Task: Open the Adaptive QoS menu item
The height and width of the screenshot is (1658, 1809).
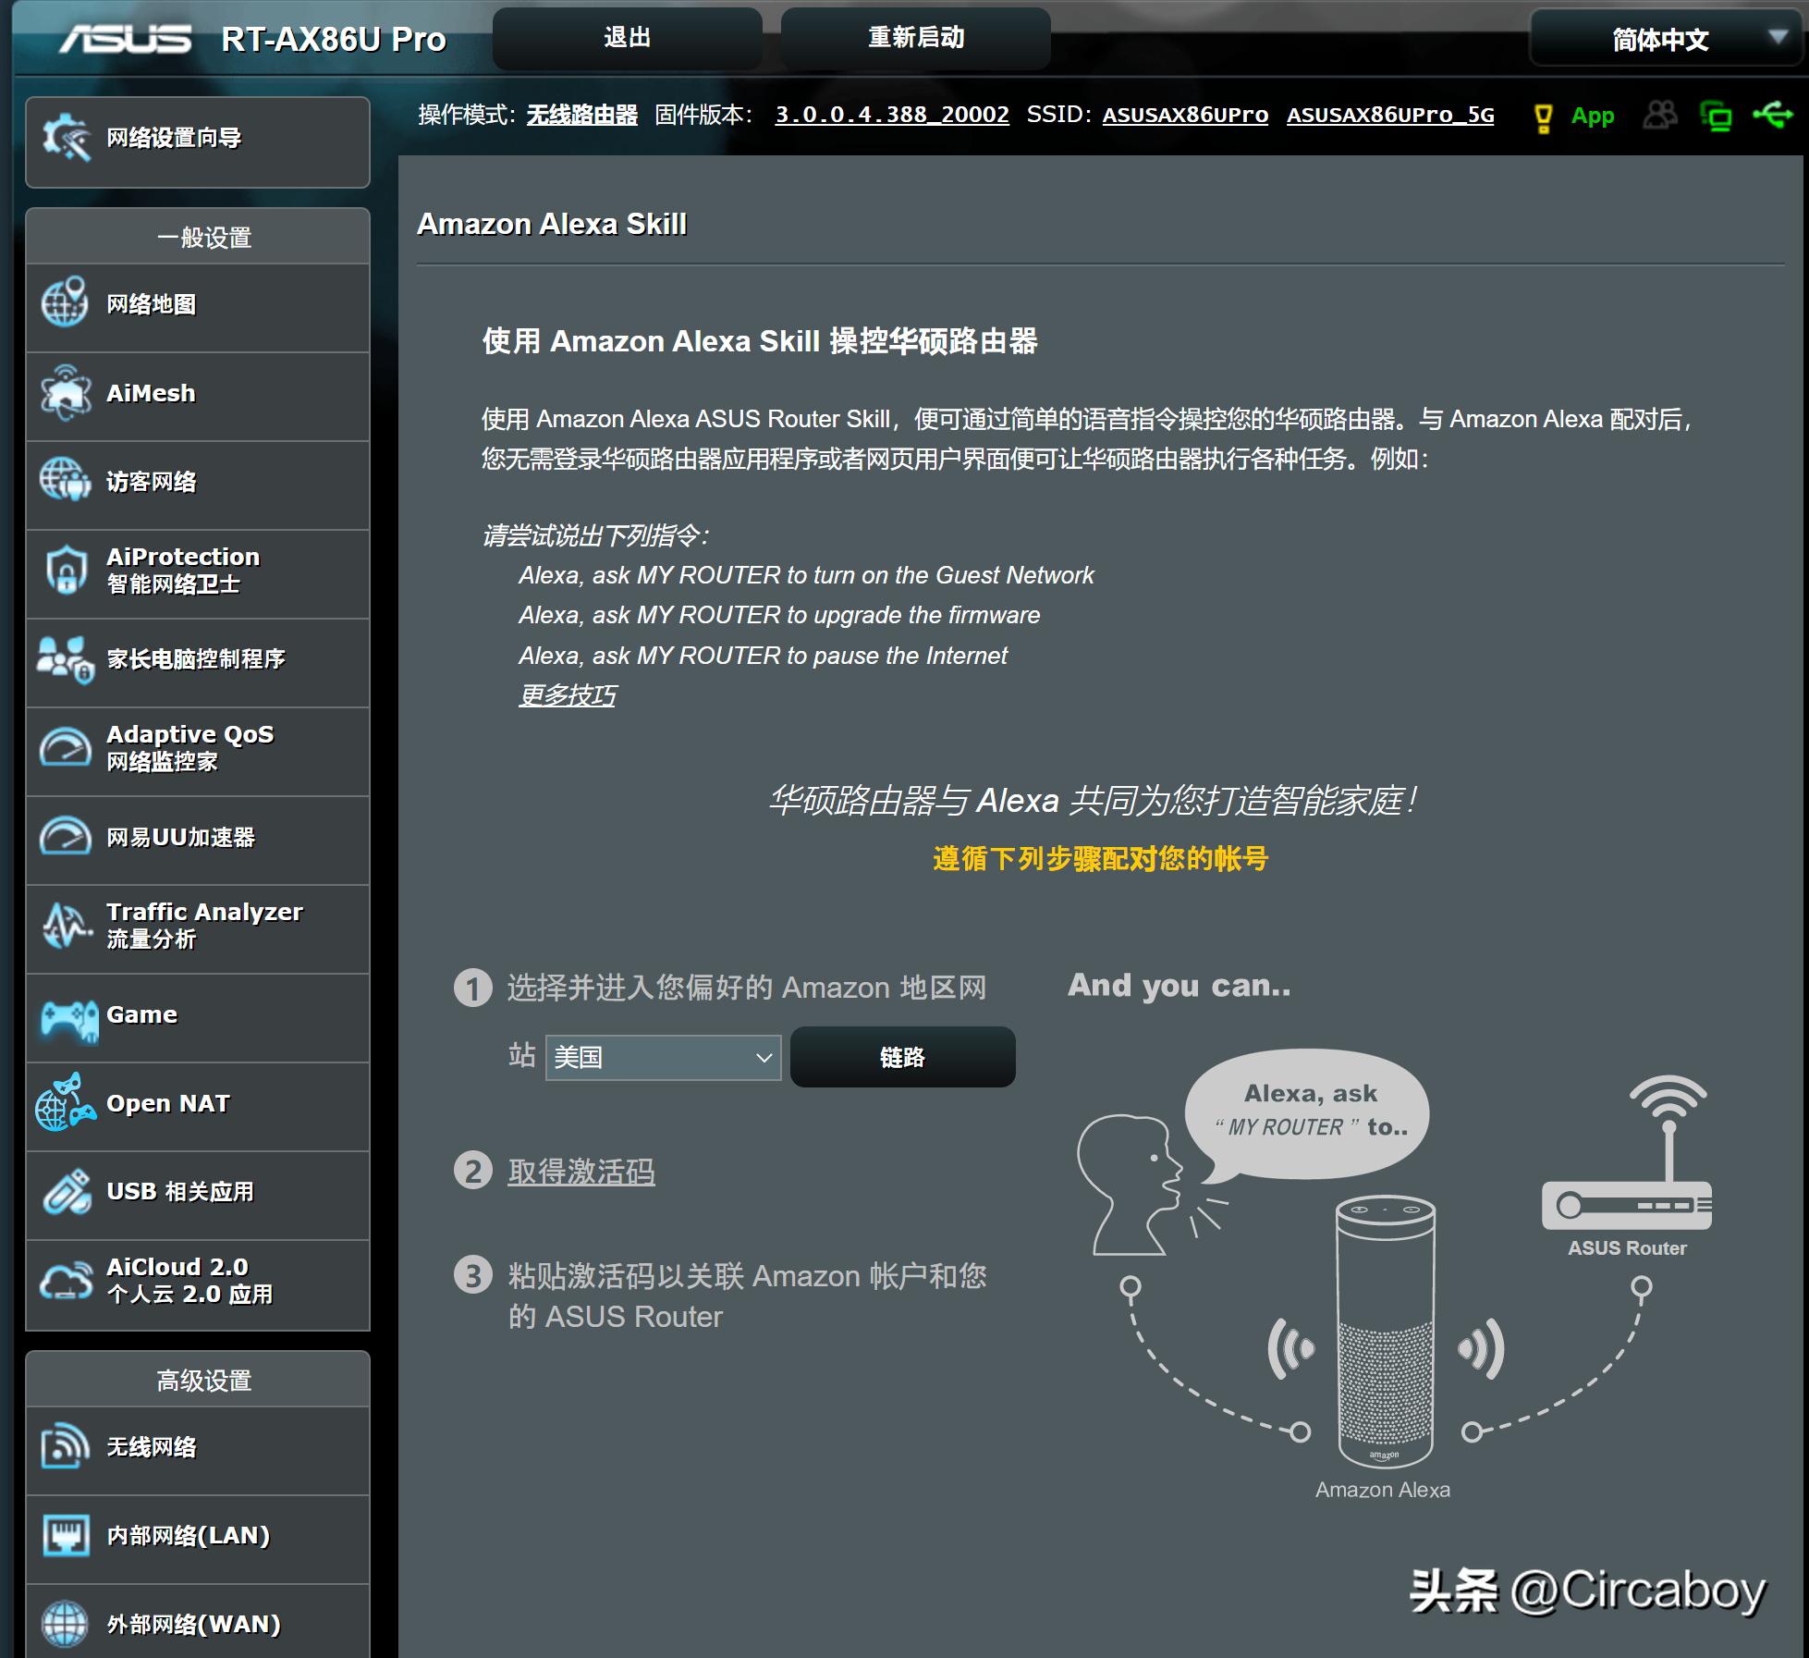Action: click(x=189, y=747)
